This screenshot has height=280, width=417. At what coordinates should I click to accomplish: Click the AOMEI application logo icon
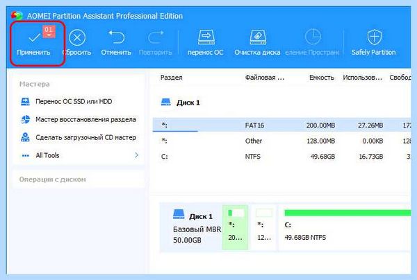pyautogui.click(x=17, y=16)
